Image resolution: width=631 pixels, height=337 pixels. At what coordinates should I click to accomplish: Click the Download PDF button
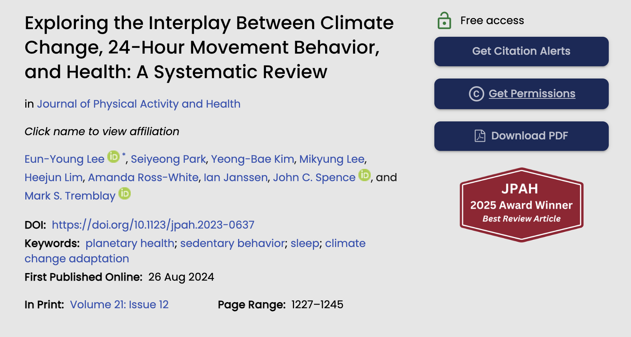tap(521, 136)
